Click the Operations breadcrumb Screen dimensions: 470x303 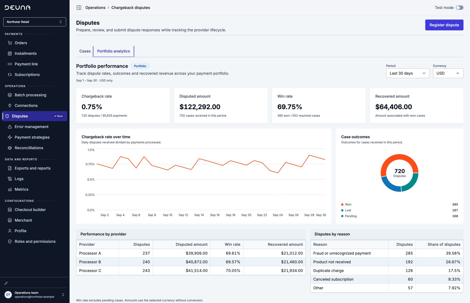pos(95,8)
